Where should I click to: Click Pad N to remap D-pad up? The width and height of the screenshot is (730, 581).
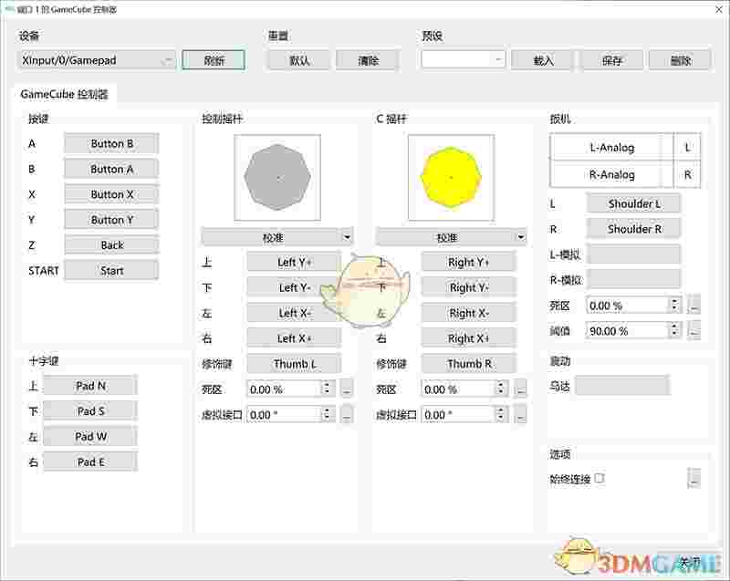pyautogui.click(x=90, y=385)
